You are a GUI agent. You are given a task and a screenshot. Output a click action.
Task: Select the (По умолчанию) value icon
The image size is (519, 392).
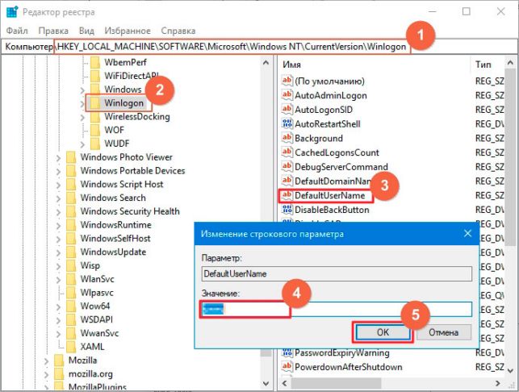coord(287,81)
